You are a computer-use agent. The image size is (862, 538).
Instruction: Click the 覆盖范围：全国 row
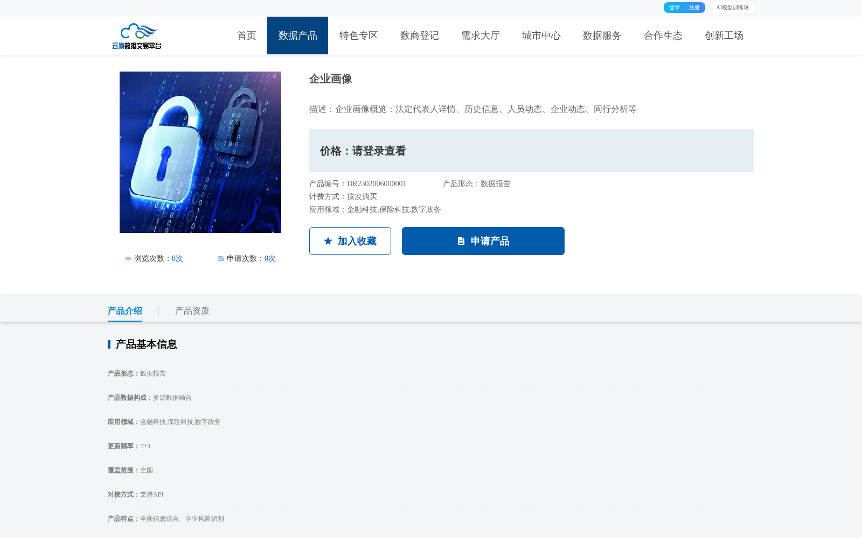(130, 470)
